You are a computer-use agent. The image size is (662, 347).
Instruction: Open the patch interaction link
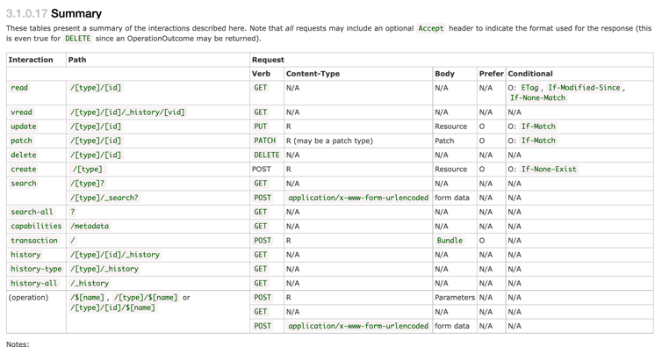click(x=22, y=141)
